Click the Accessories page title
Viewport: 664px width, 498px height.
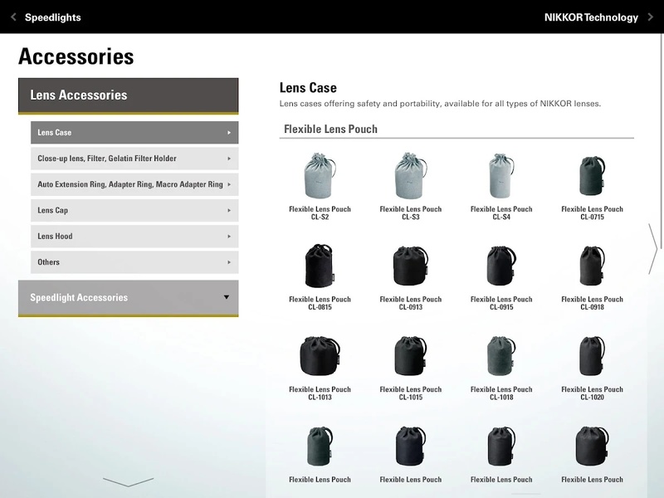pos(76,56)
